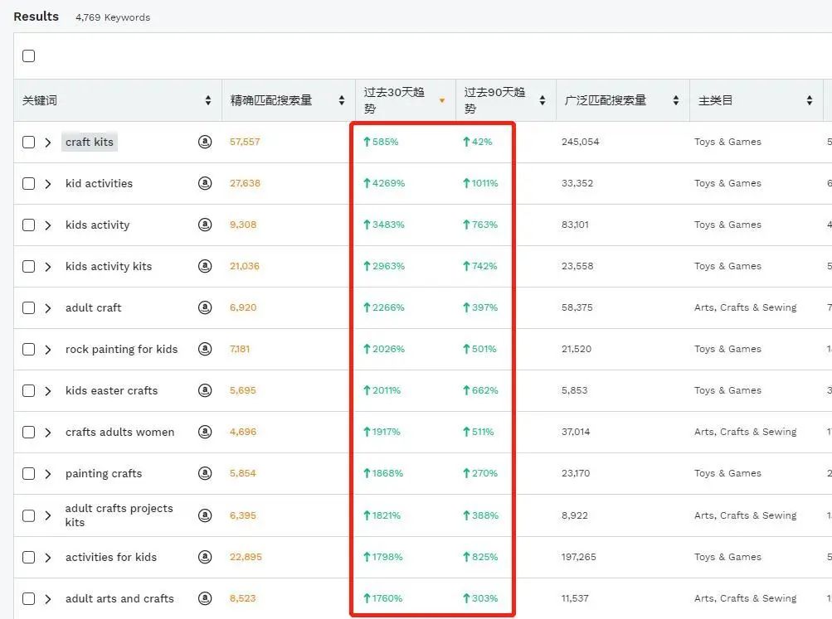The width and height of the screenshot is (832, 619).
Task: Check the select-all checkbox above the table
Action: coord(28,56)
